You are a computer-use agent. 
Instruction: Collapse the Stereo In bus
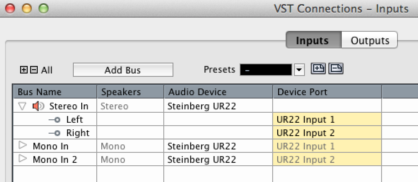point(23,106)
